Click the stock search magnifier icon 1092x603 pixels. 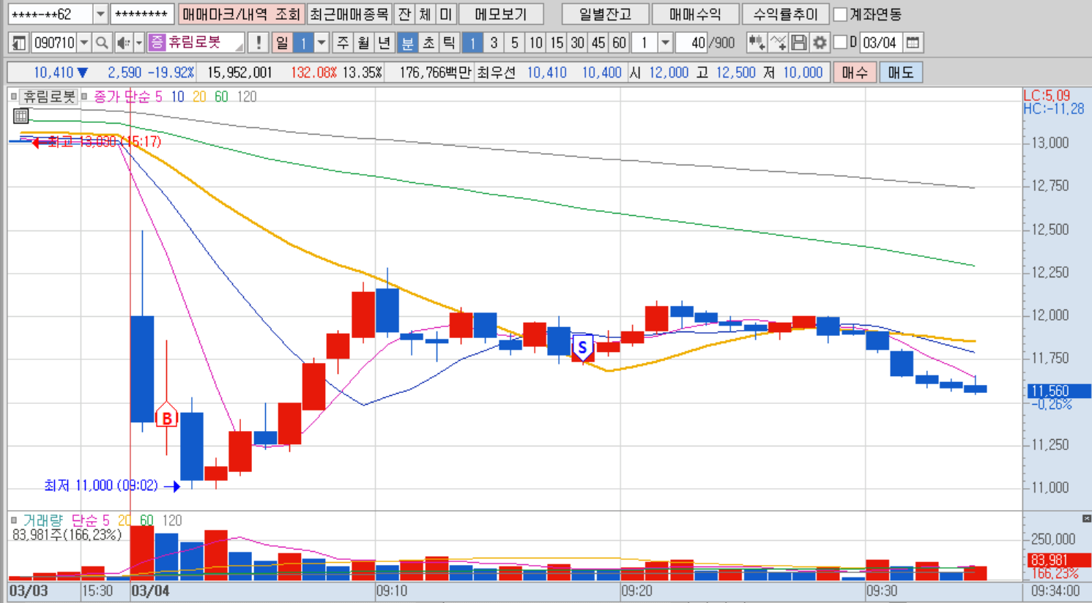(102, 43)
